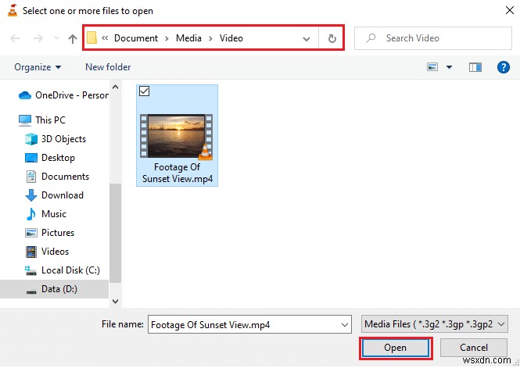Image resolution: width=520 pixels, height=368 pixels.
Task: Open Download folder in sidebar
Action: pyautogui.click(x=54, y=195)
